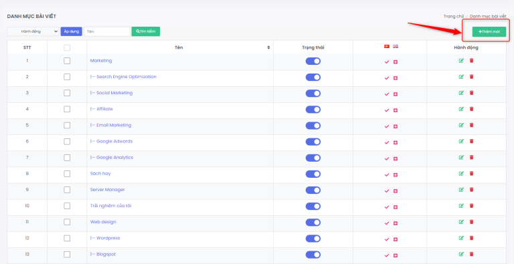Open the Wordpress category link
Screen dimensions: 514x264
[105, 238]
